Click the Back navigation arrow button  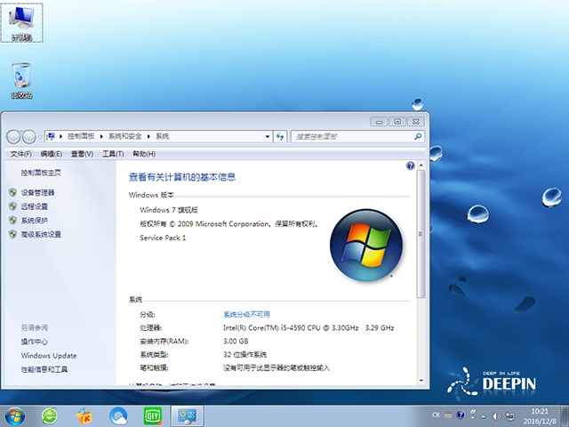[x=13, y=137]
